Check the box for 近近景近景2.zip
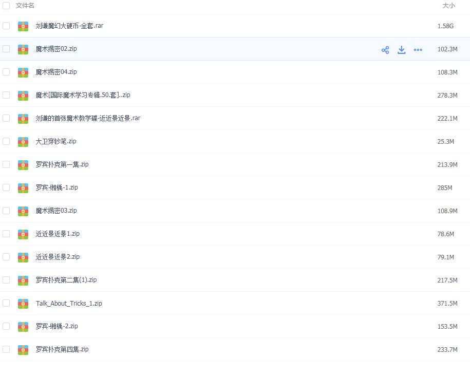The image size is (470, 376). (6, 257)
